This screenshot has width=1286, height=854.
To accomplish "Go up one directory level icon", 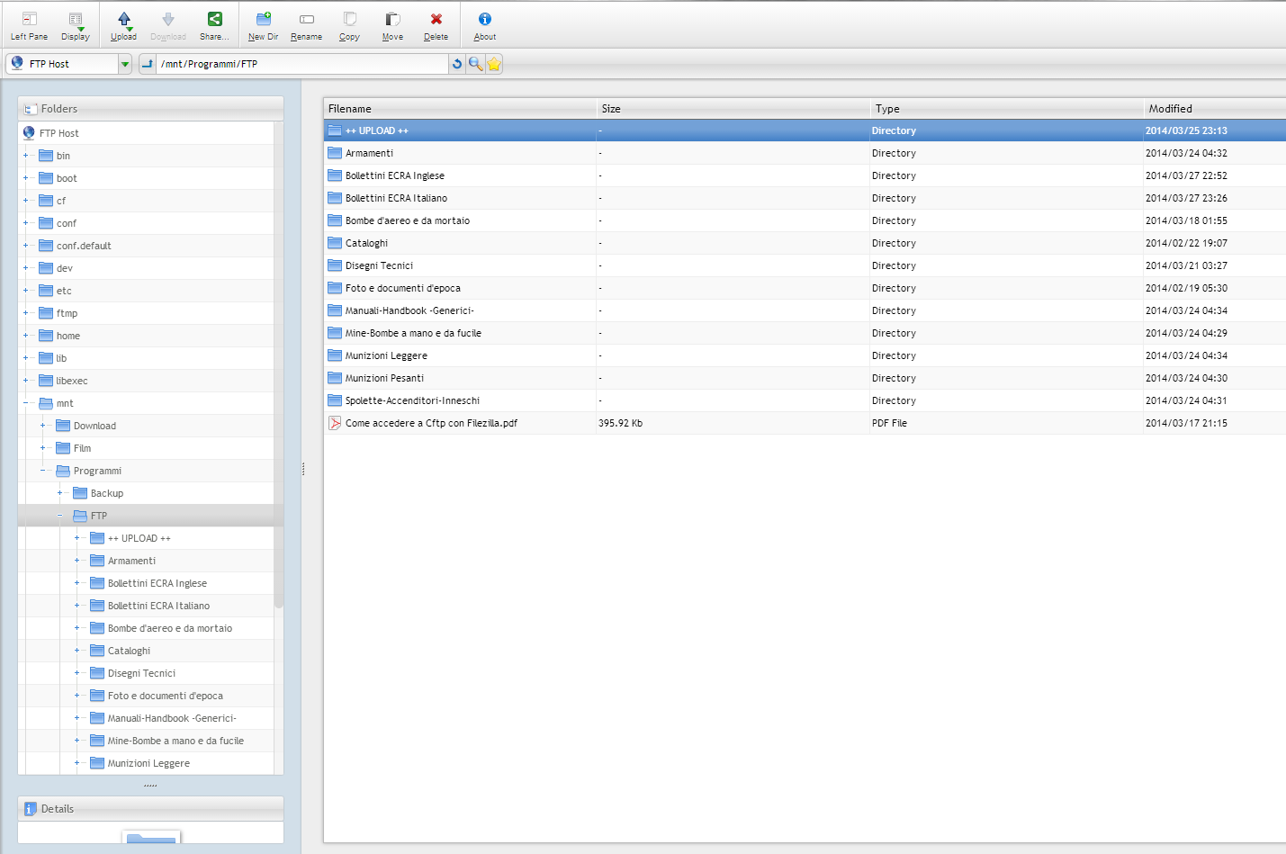I will pyautogui.click(x=148, y=64).
